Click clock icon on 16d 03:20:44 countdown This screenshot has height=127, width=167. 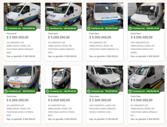6,91
